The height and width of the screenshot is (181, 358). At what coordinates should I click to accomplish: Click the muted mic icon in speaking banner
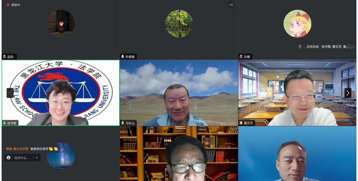(x=300, y=47)
